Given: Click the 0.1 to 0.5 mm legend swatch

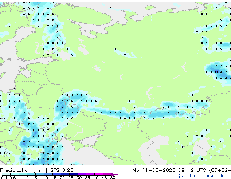Looking at the screenshot, I should [6, 174].
